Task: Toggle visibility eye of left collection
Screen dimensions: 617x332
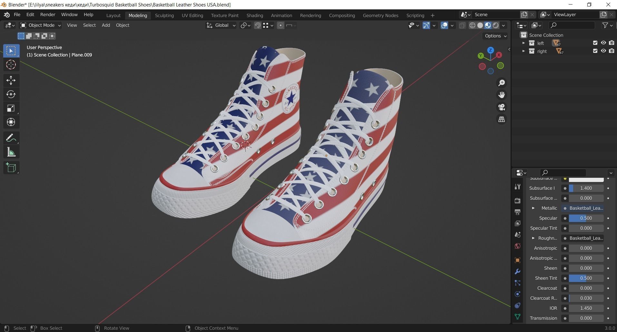Action: coord(603,43)
